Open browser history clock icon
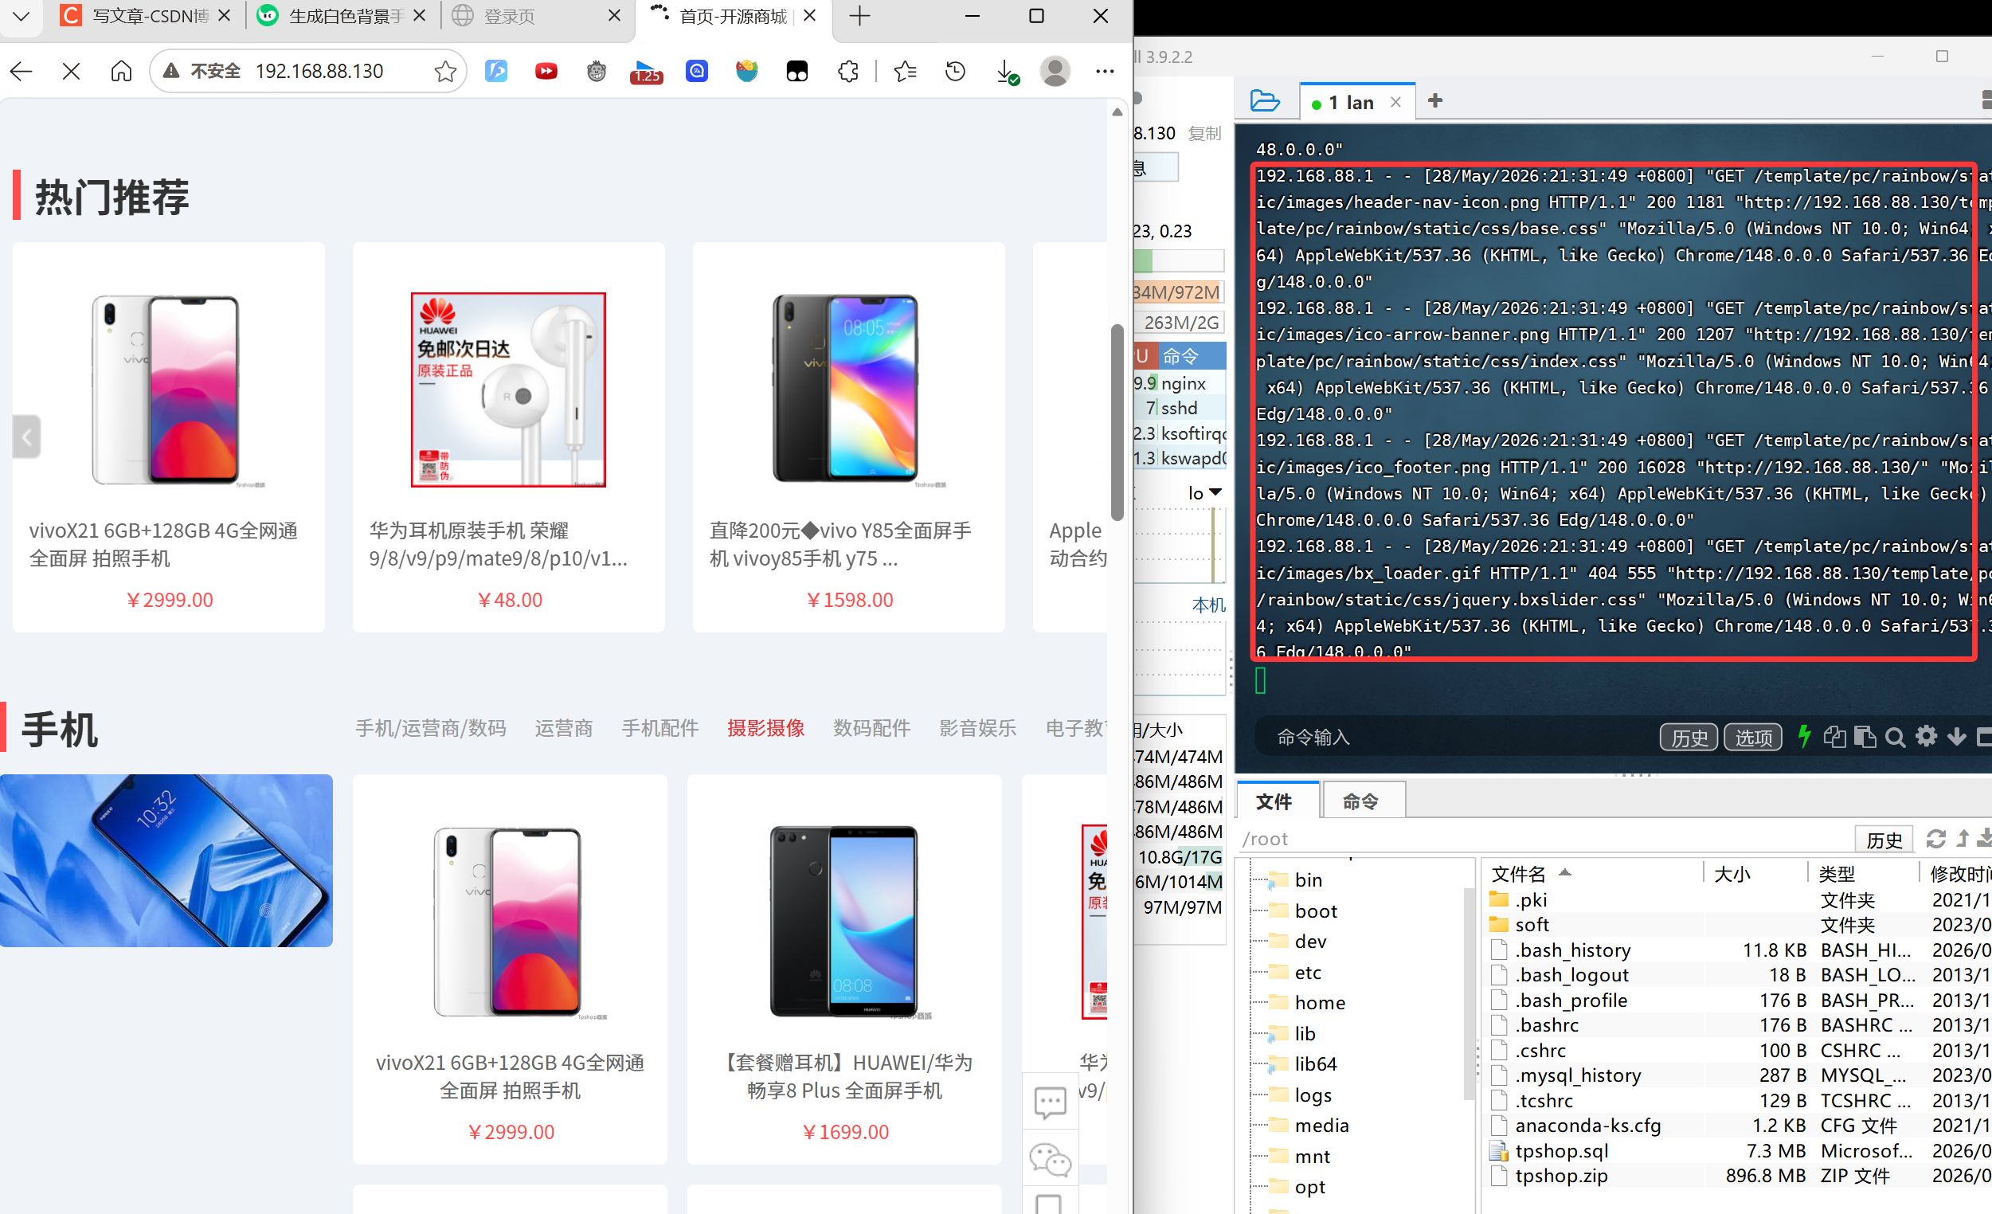Screen dimensions: 1992x1214 (955, 72)
